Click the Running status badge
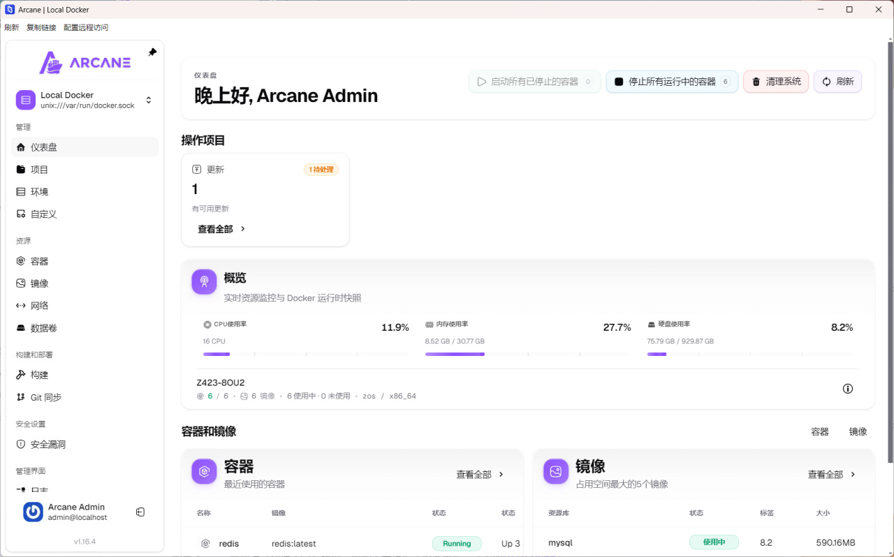Screen dimensions: 894x557 coord(457,544)
